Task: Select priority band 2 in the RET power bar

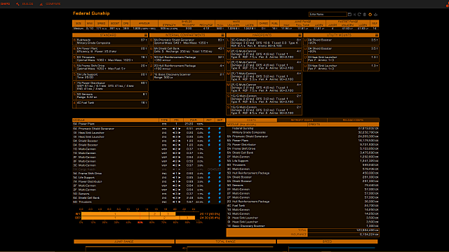Action: tap(154, 214)
